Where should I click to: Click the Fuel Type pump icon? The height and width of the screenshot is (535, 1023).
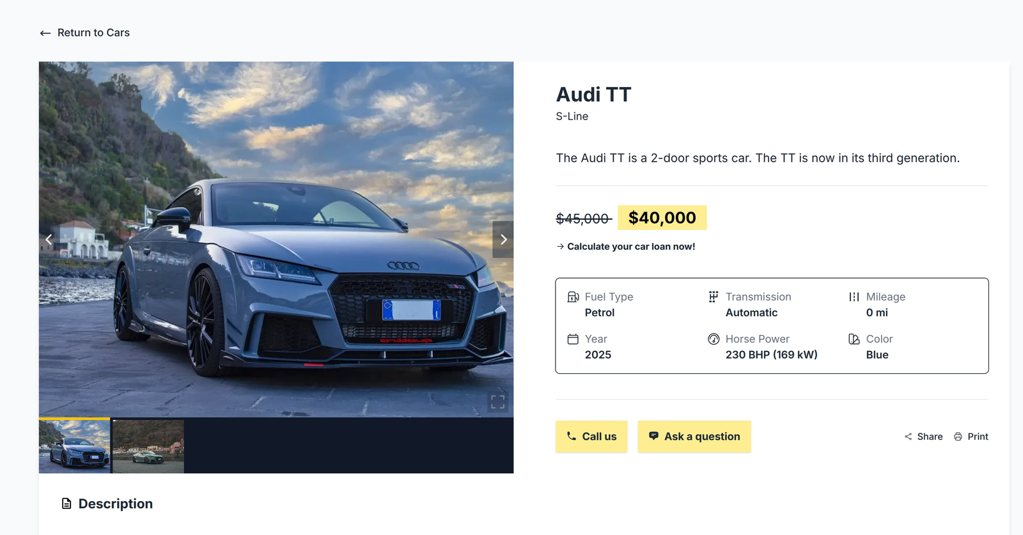tap(573, 297)
